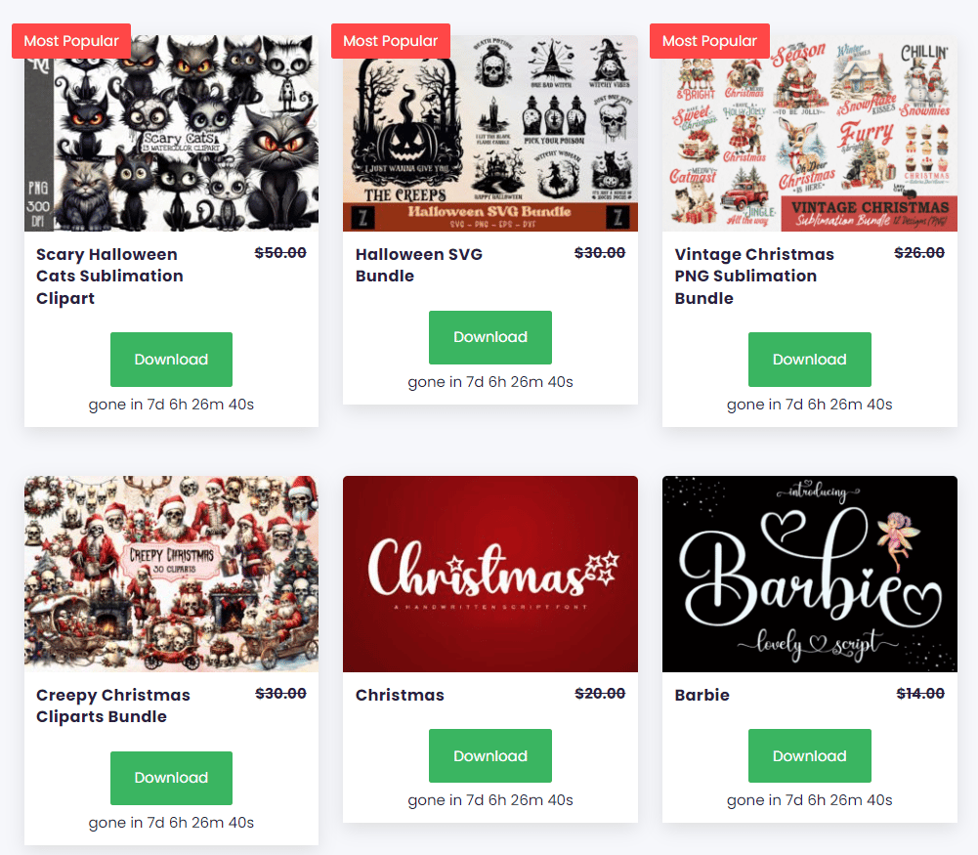Screen dimensions: 978x855
Task: Open the Scary Halloween Cats title link
Action: point(109,277)
